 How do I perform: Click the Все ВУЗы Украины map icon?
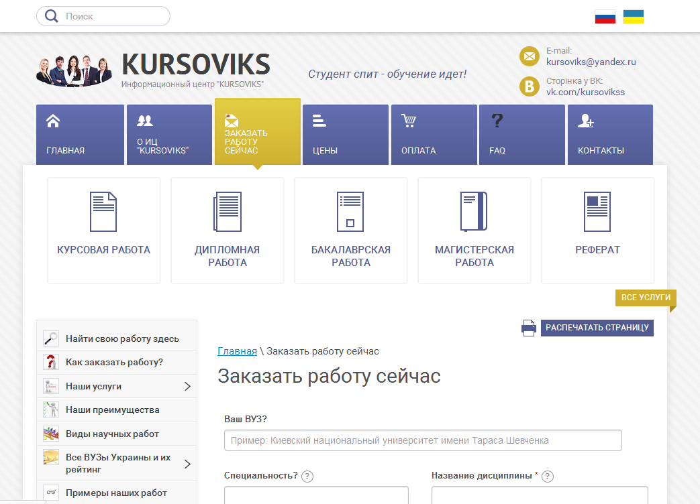pyautogui.click(x=51, y=457)
